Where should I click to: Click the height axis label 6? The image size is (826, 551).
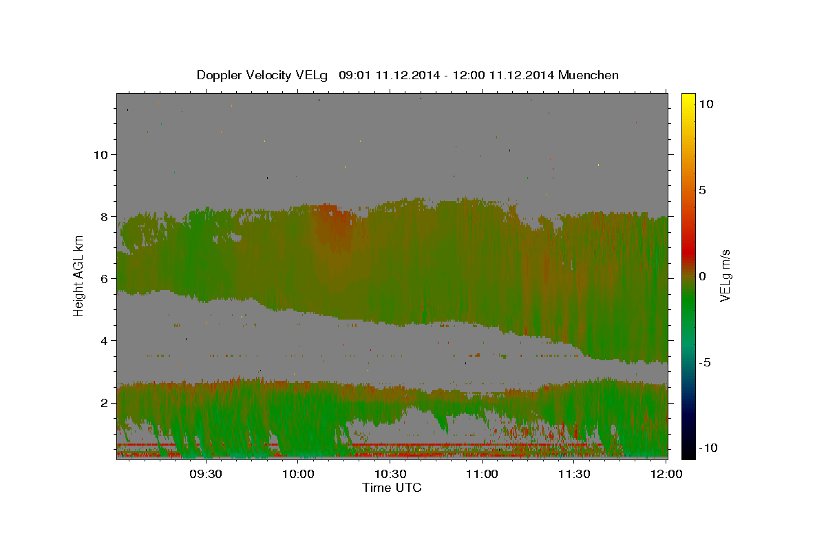(104, 278)
